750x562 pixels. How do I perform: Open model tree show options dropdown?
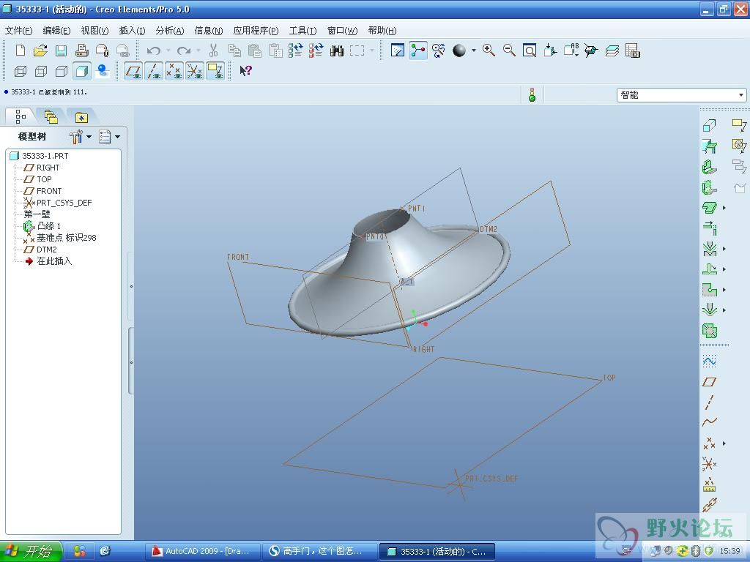click(109, 137)
